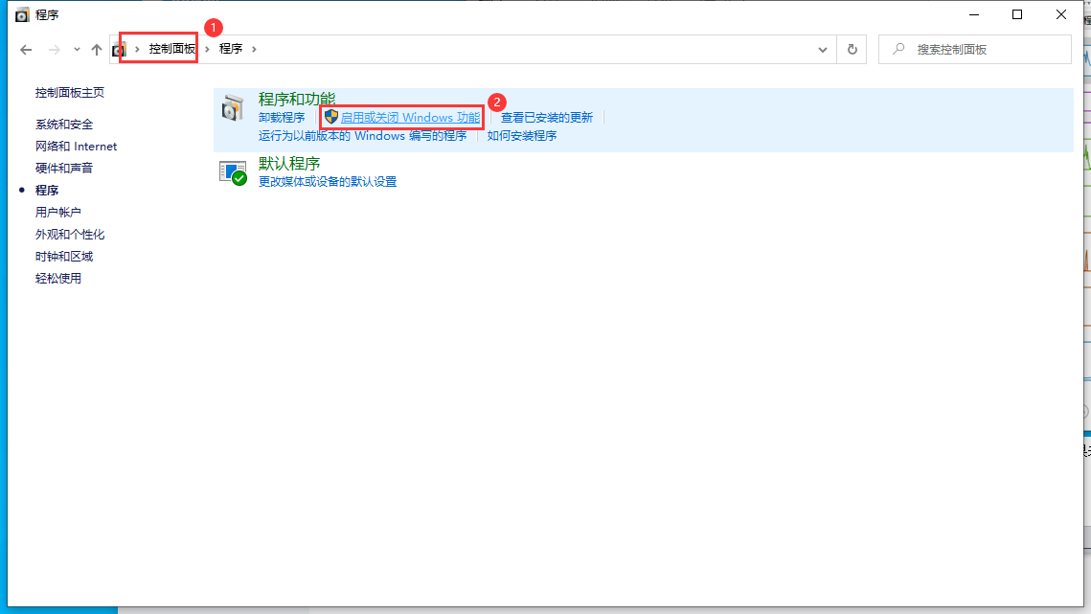Open the 默认程序 heading
Screen dimensions: 1091x614
(x=288, y=164)
